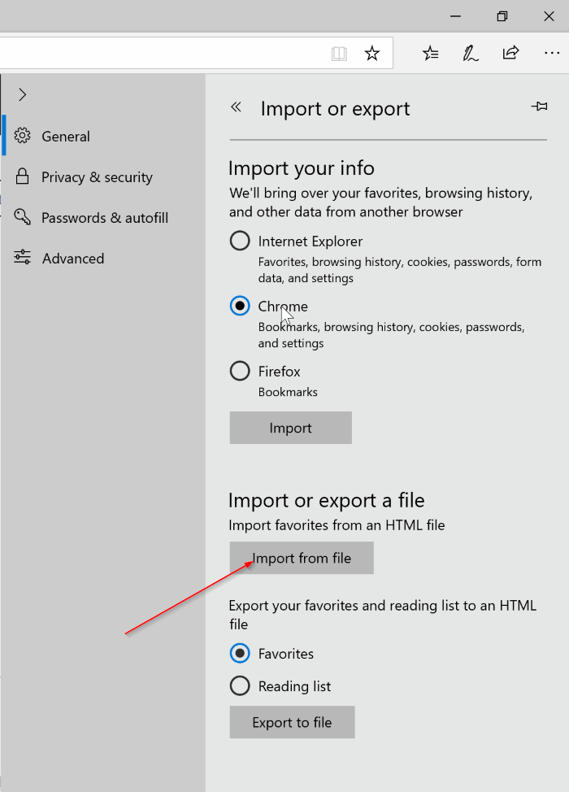Restore down the browser window
569x792 pixels.
pyautogui.click(x=502, y=16)
